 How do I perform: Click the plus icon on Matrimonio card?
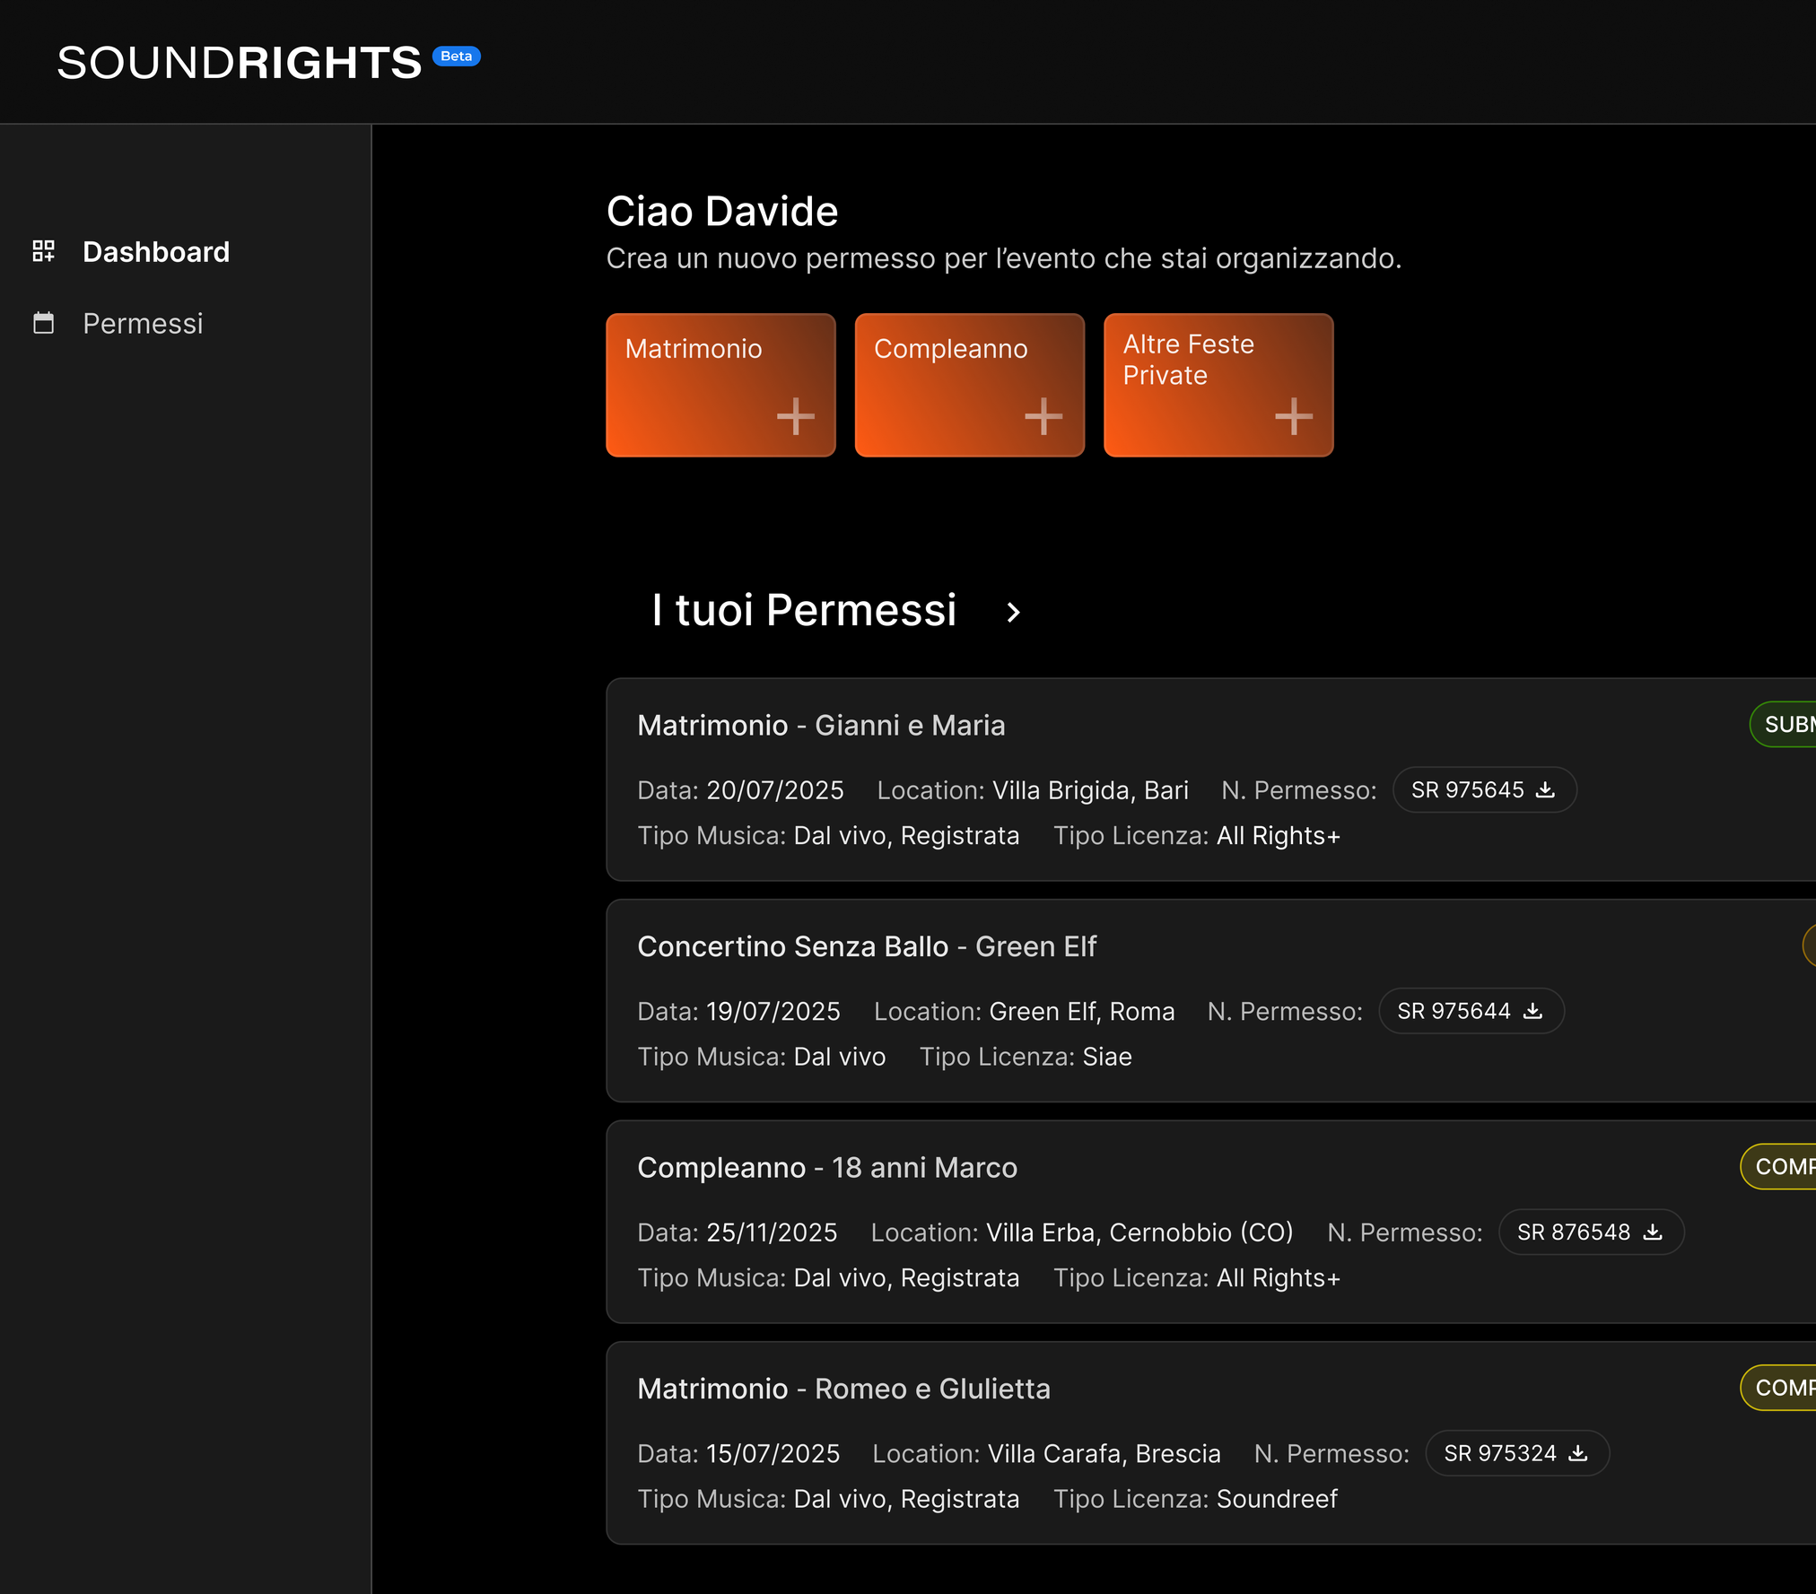(x=795, y=416)
